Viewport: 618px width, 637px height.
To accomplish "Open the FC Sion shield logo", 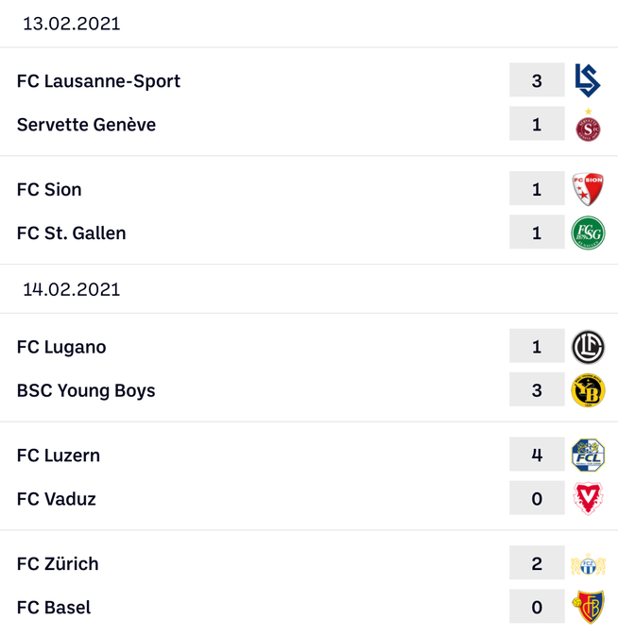I will click(x=588, y=189).
